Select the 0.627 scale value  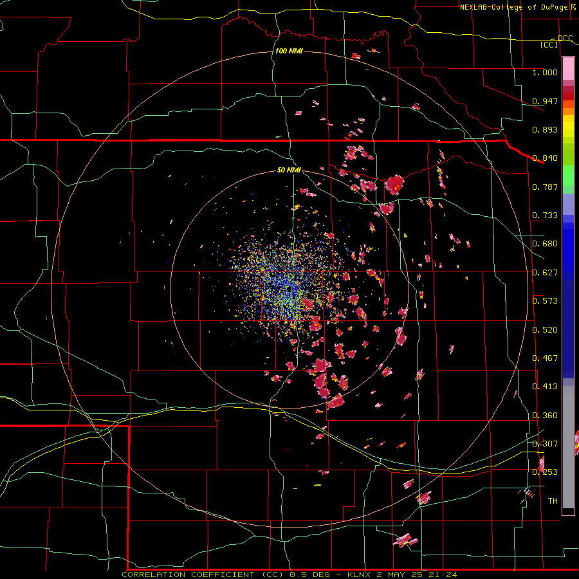click(545, 273)
